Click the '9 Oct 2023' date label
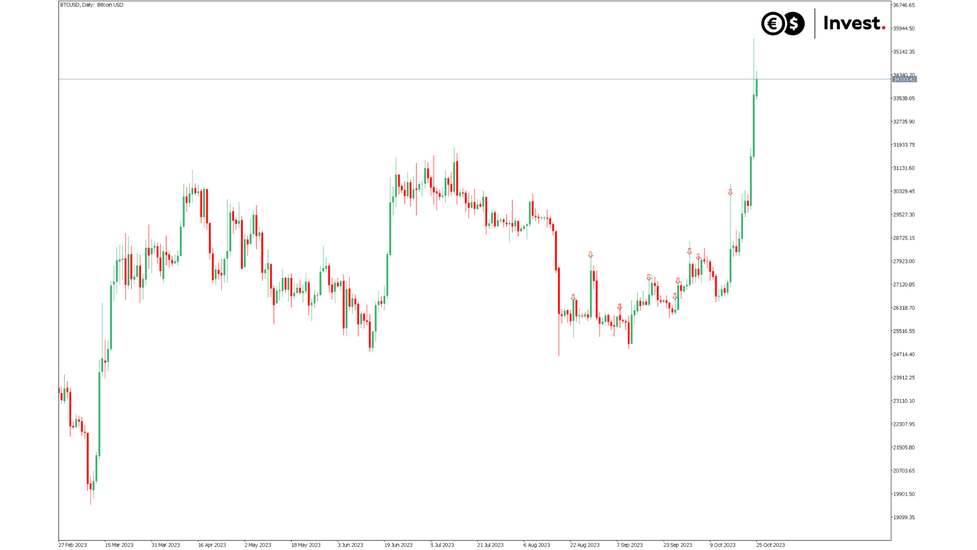The height and width of the screenshot is (550, 977). pyautogui.click(x=723, y=545)
